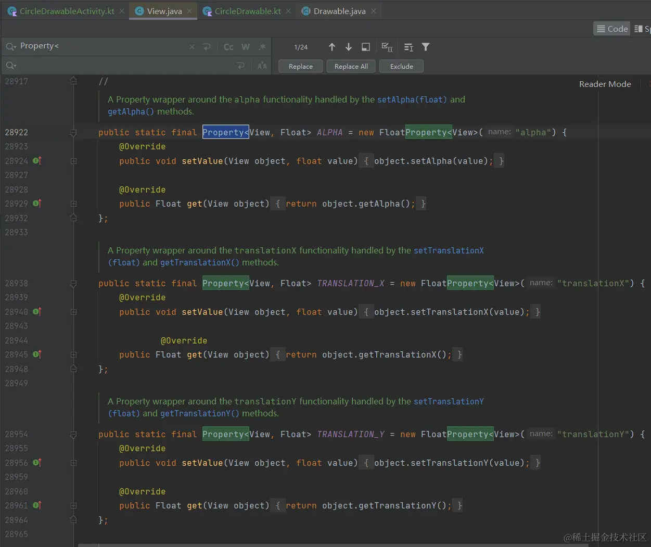Click override gutter icon at line 28945
The image size is (651, 547).
(x=37, y=354)
